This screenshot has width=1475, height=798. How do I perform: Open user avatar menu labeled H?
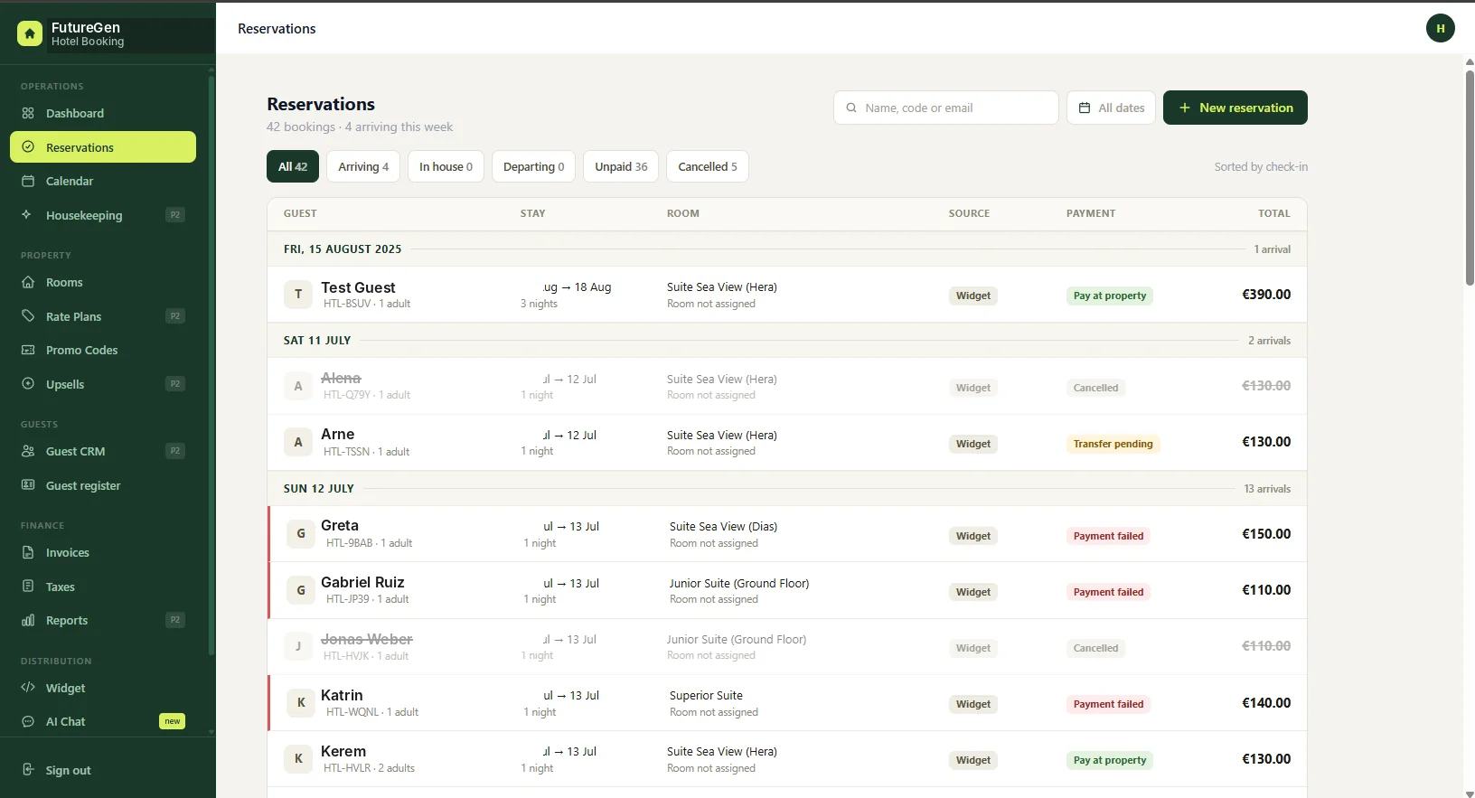pyautogui.click(x=1441, y=28)
